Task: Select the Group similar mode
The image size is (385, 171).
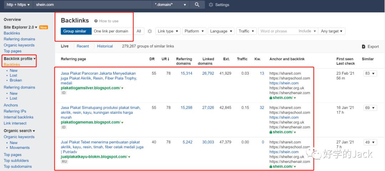Action: point(75,31)
